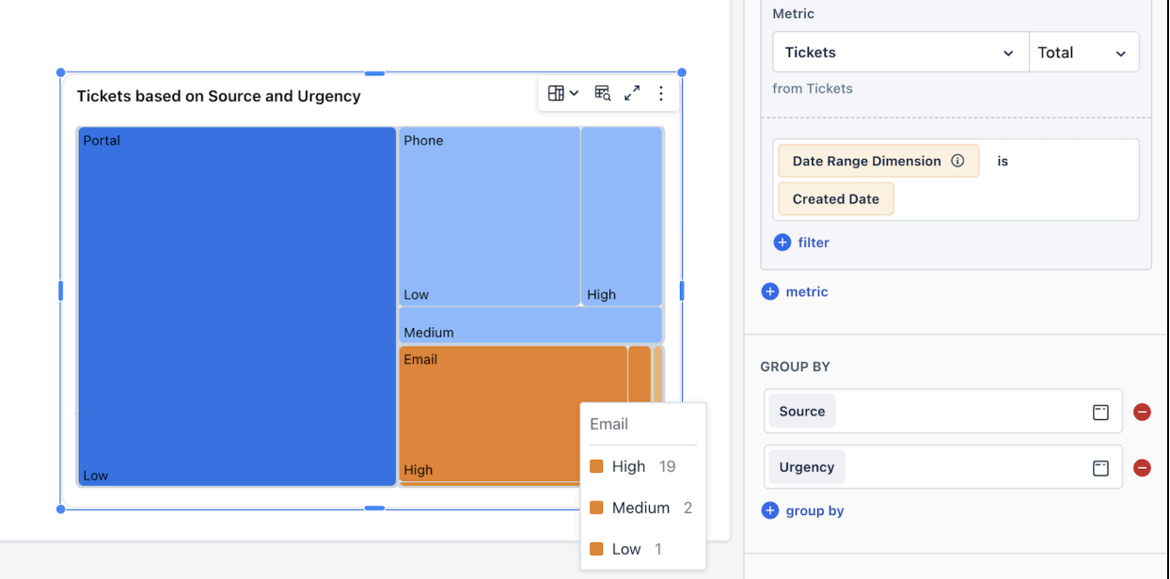
Task: Add another metric
Action: click(x=795, y=291)
